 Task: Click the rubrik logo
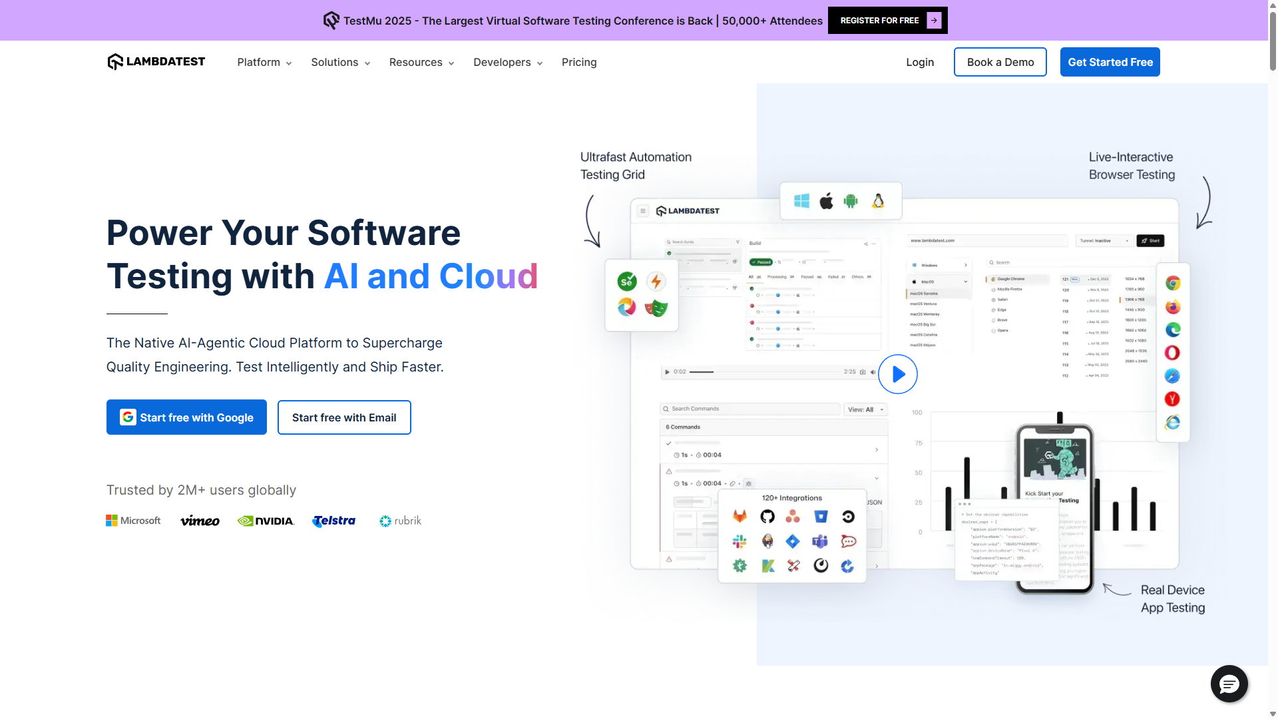[x=400, y=521]
